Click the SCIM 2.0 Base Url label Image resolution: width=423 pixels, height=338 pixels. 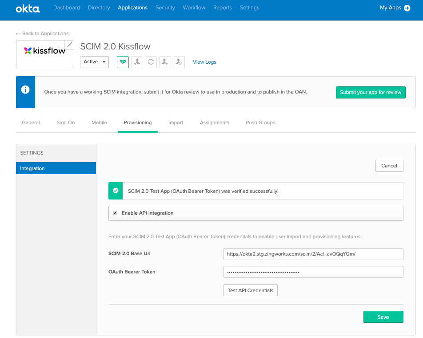[x=129, y=253]
